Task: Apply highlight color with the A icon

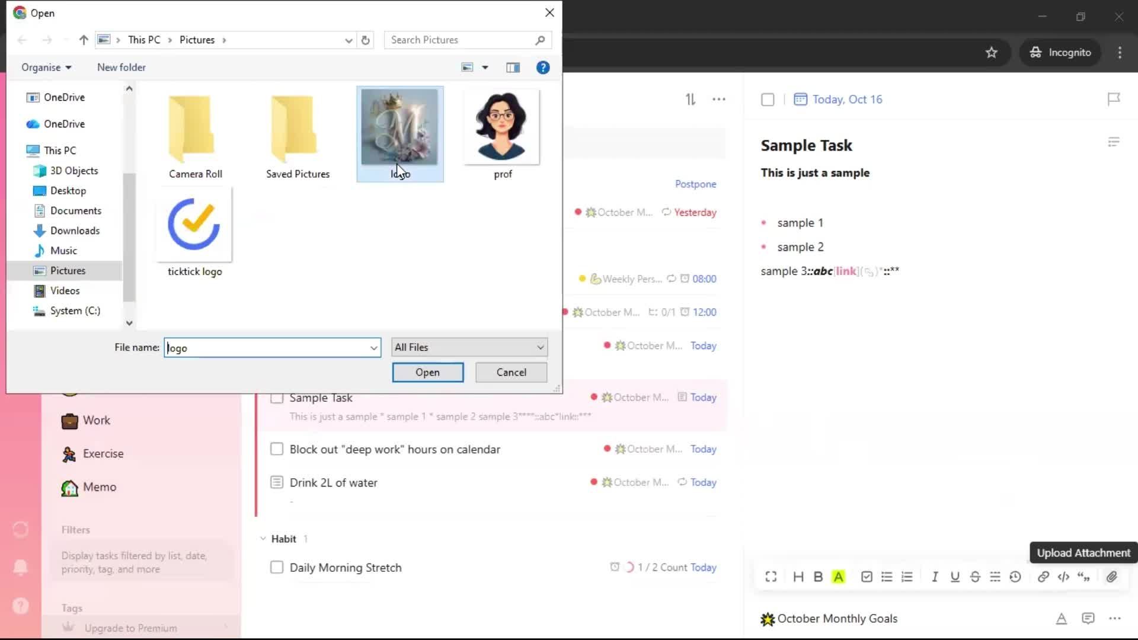Action: click(838, 577)
